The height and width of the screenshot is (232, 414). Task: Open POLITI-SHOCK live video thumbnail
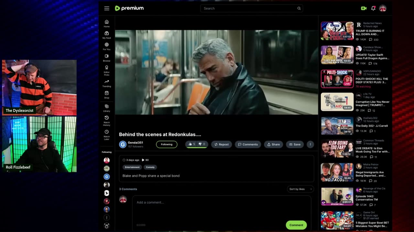click(337, 79)
